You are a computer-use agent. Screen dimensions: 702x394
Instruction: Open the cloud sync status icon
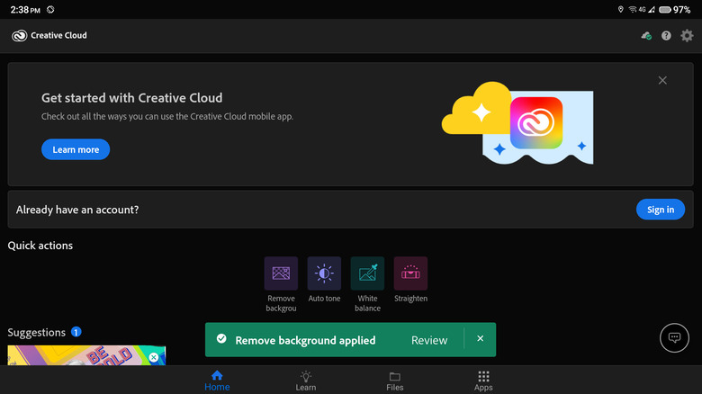click(x=645, y=36)
